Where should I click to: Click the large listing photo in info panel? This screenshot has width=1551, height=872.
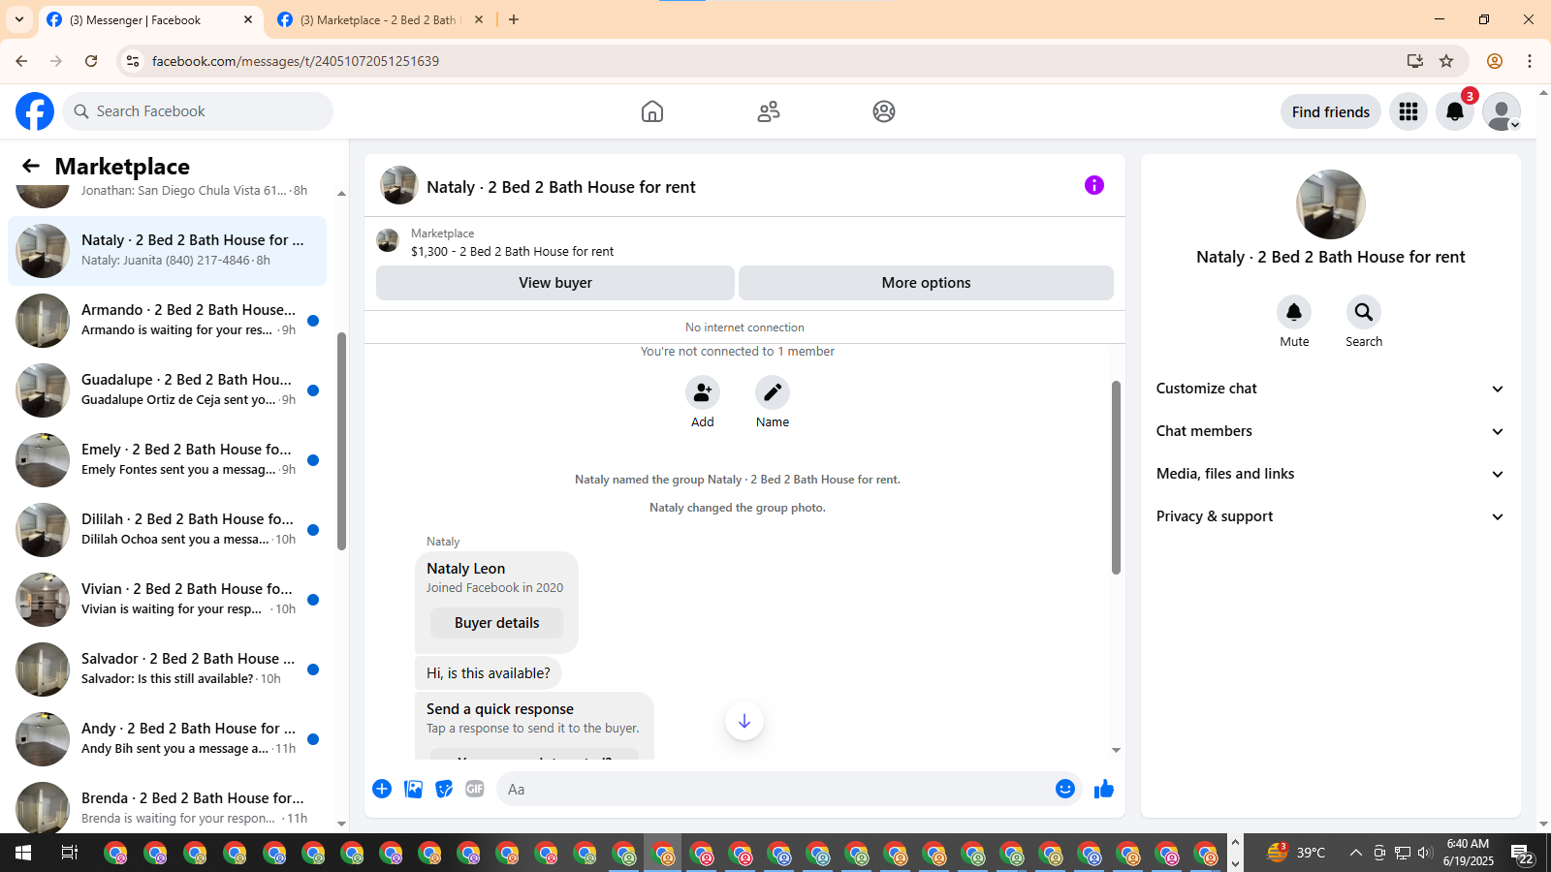coord(1331,204)
